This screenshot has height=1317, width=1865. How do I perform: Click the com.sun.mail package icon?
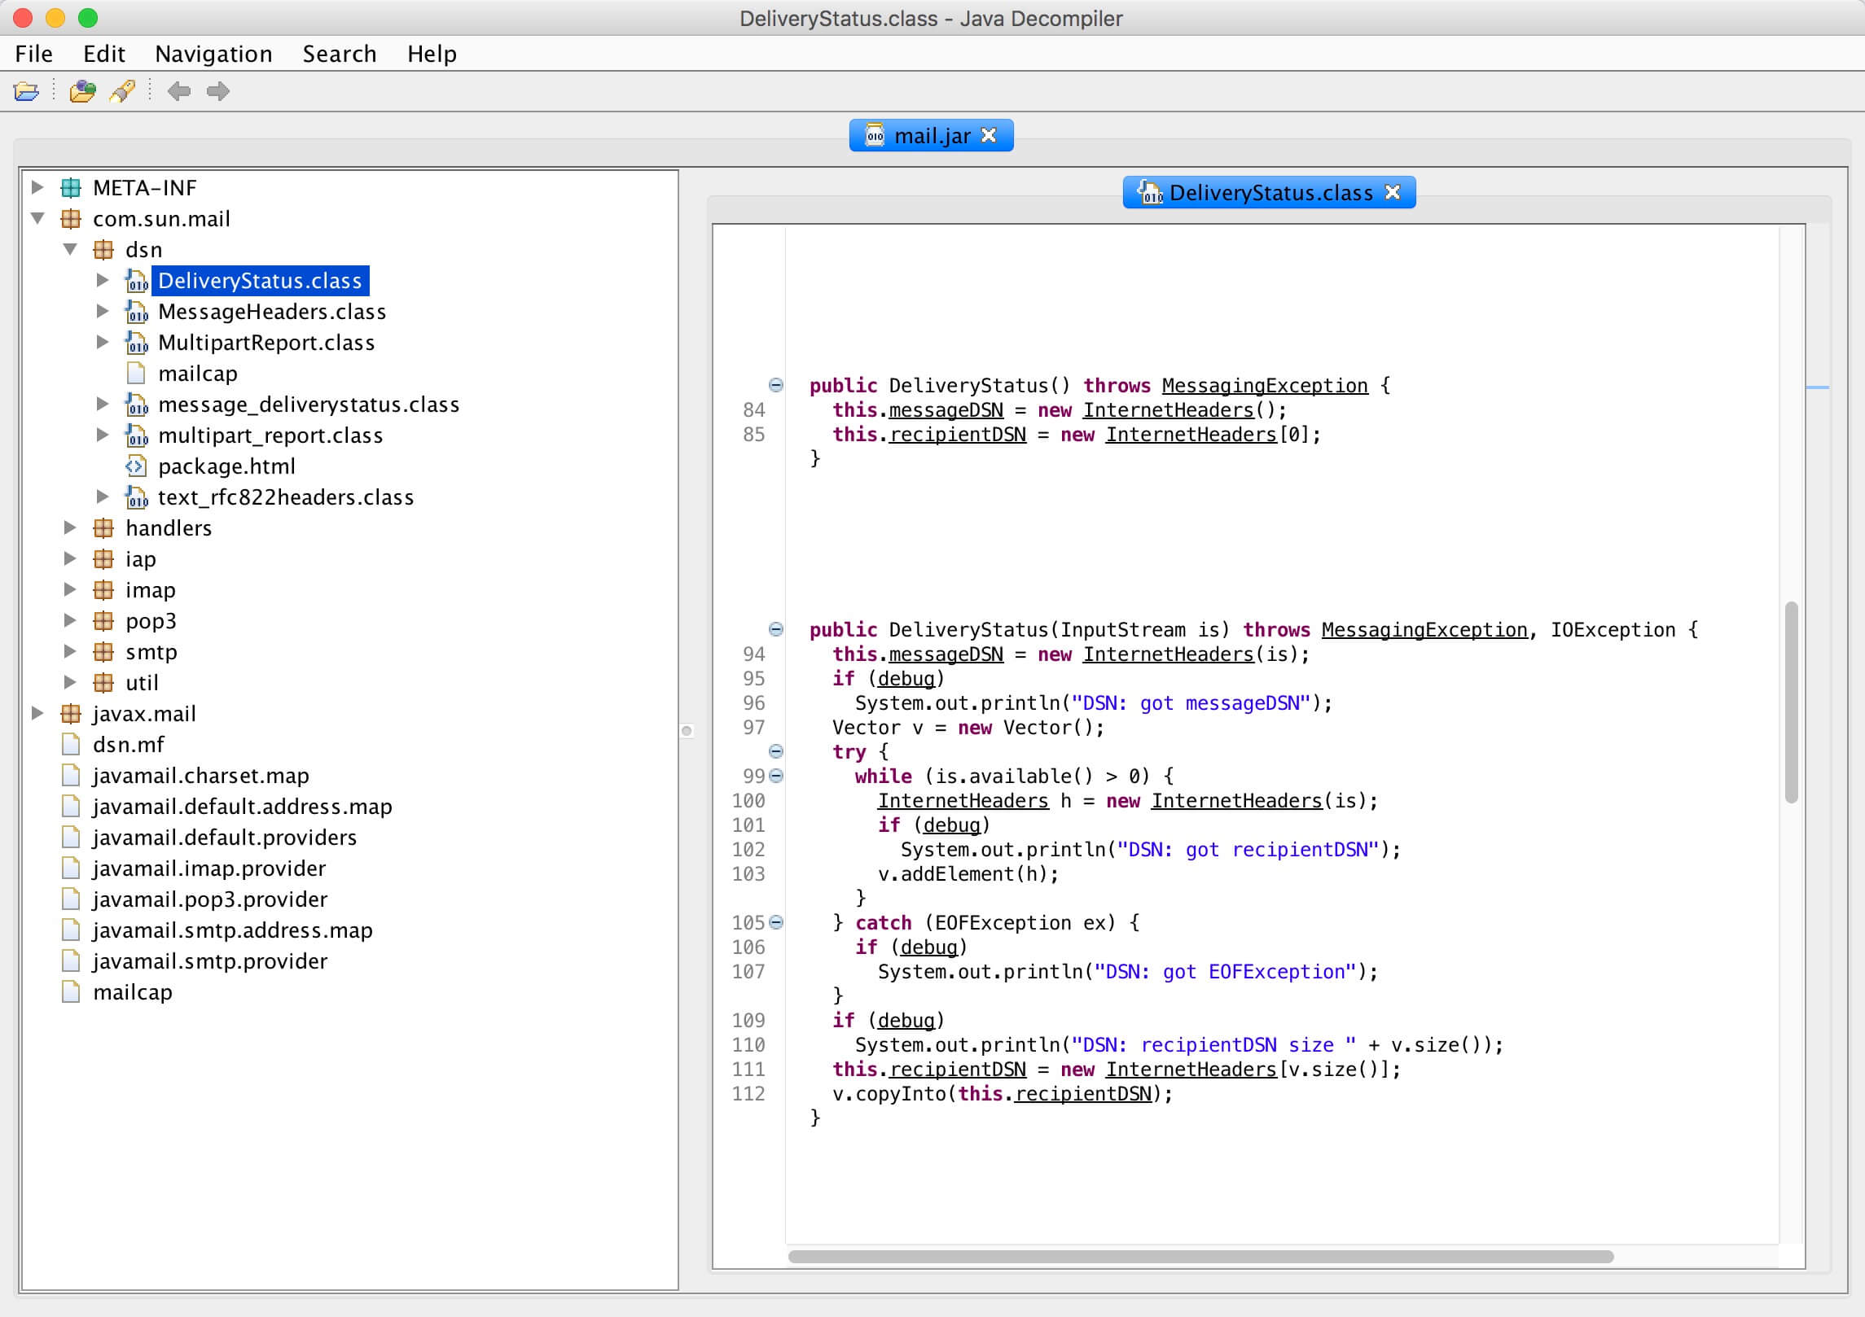coord(71,219)
